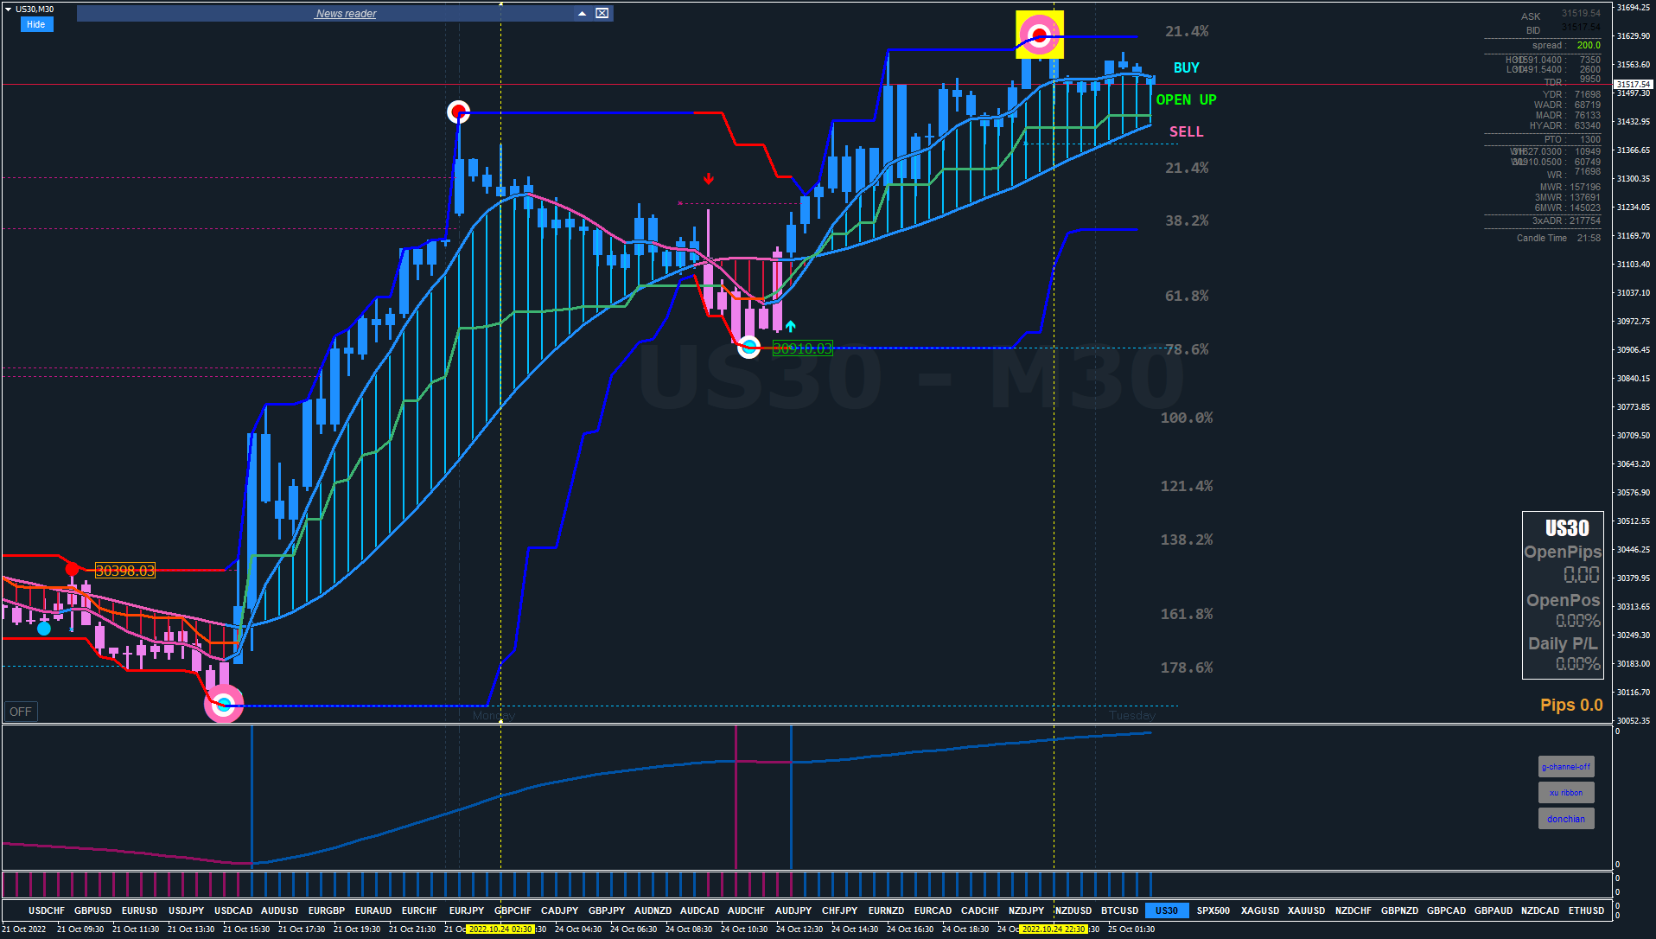
Task: Toggle the donchian indicator button
Action: (x=1566, y=819)
